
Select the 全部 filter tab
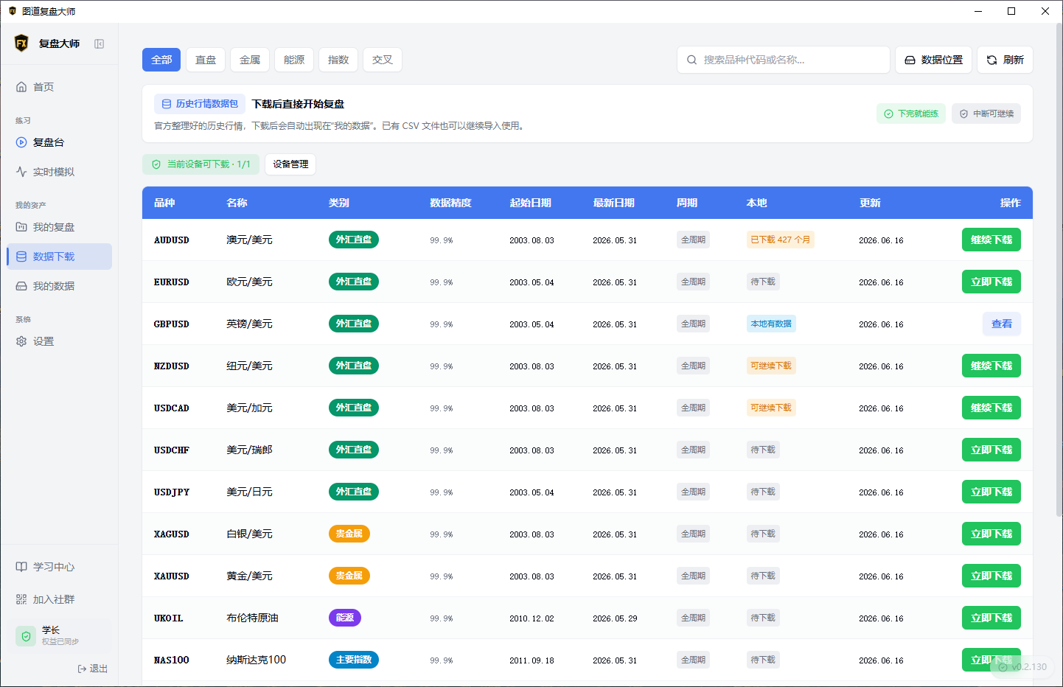[161, 60]
